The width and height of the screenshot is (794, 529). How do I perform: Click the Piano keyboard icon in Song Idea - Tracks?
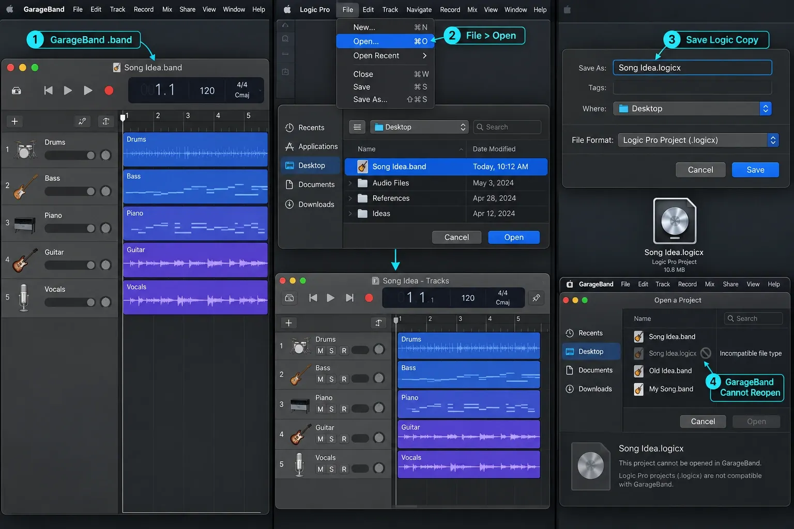[x=300, y=405]
